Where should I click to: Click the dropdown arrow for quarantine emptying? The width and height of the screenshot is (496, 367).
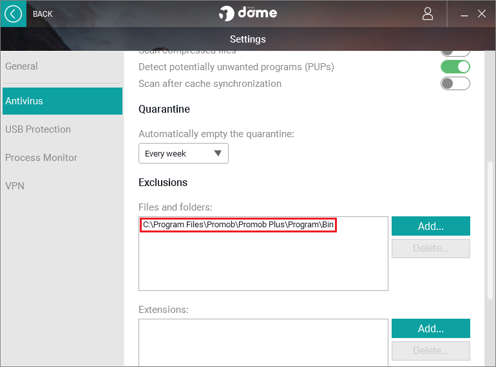(x=218, y=153)
